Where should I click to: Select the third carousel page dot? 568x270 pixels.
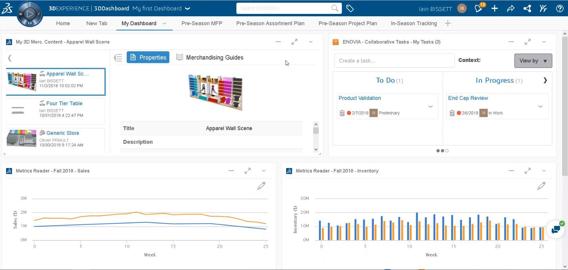pos(447,151)
